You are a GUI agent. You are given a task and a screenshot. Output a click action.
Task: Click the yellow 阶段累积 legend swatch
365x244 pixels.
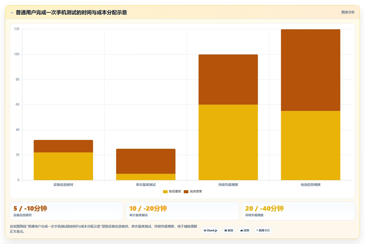coord(165,192)
